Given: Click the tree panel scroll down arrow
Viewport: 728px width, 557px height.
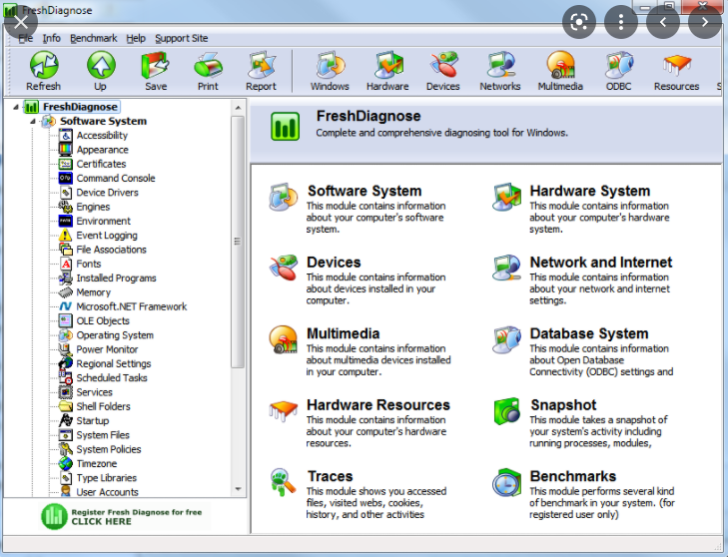Looking at the screenshot, I should (x=238, y=489).
